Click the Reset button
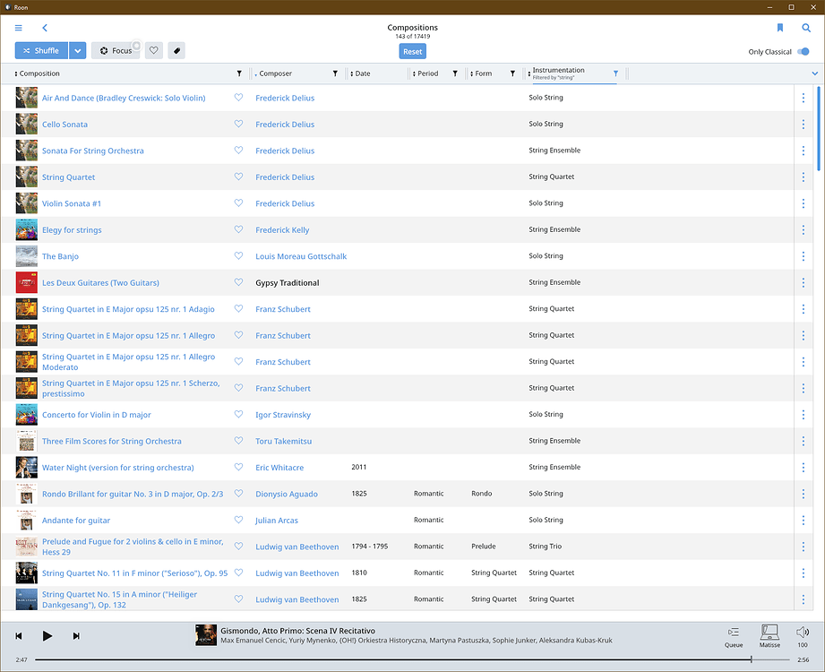The width and height of the screenshot is (825, 672). 412,51
